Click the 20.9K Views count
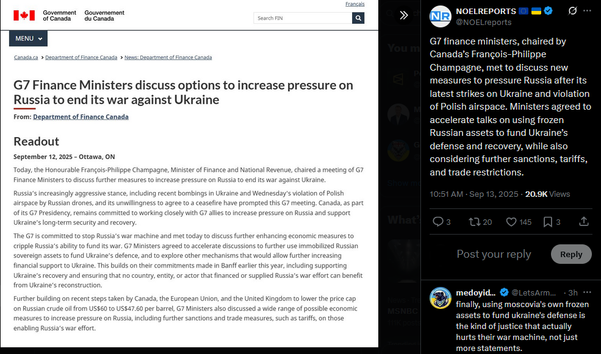601x354 pixels. 547,194
